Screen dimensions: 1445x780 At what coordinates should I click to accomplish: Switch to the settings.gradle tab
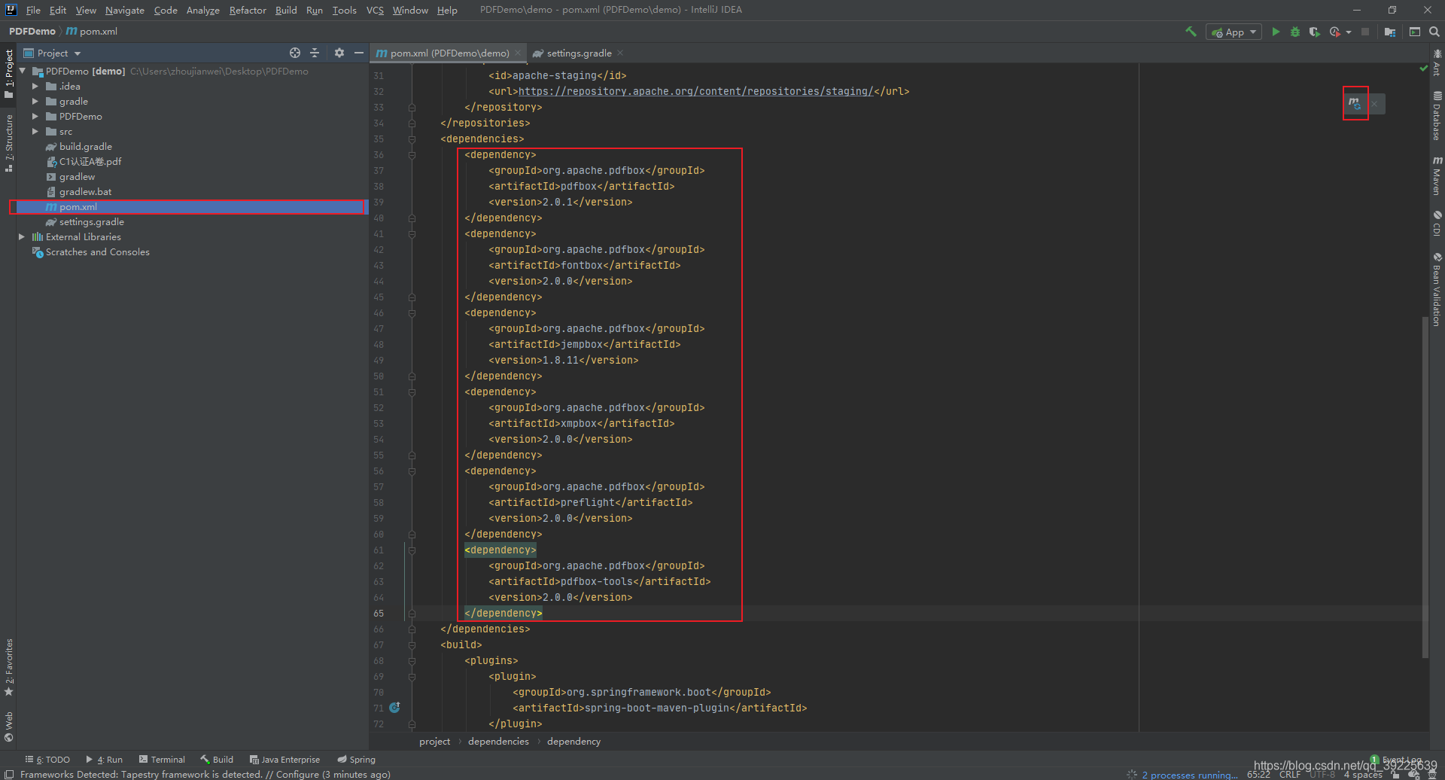tap(578, 53)
